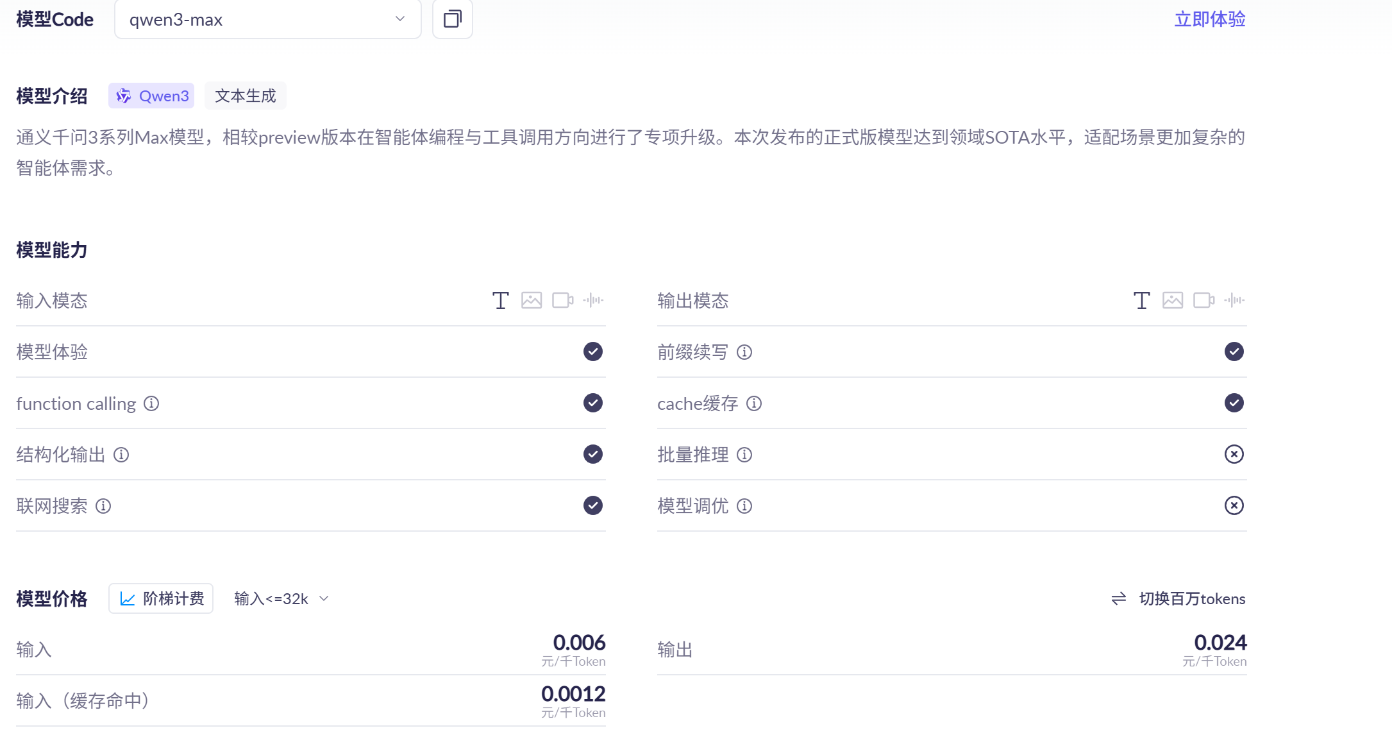Screen dimensions: 1392x735
Task: Open the 输入<=32k tier dropdown
Action: pyautogui.click(x=281, y=598)
